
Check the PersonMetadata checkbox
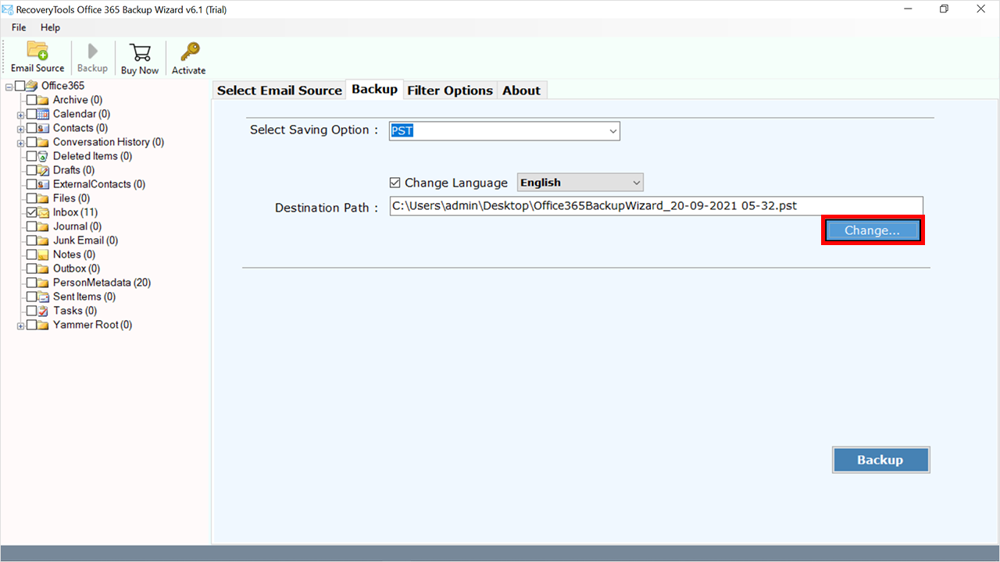(x=31, y=283)
